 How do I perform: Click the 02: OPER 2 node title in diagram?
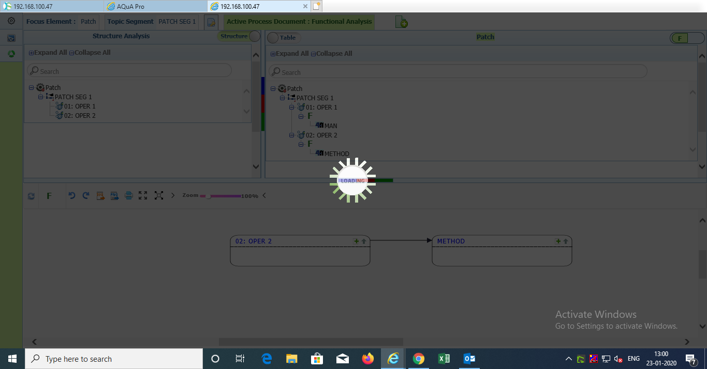click(x=254, y=241)
